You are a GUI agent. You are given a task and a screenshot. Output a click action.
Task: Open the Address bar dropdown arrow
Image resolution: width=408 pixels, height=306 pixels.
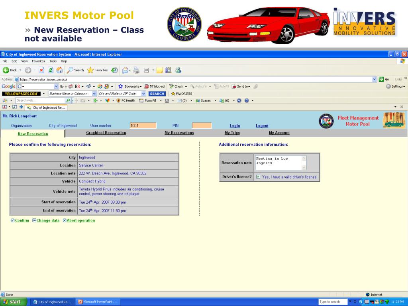click(375, 79)
